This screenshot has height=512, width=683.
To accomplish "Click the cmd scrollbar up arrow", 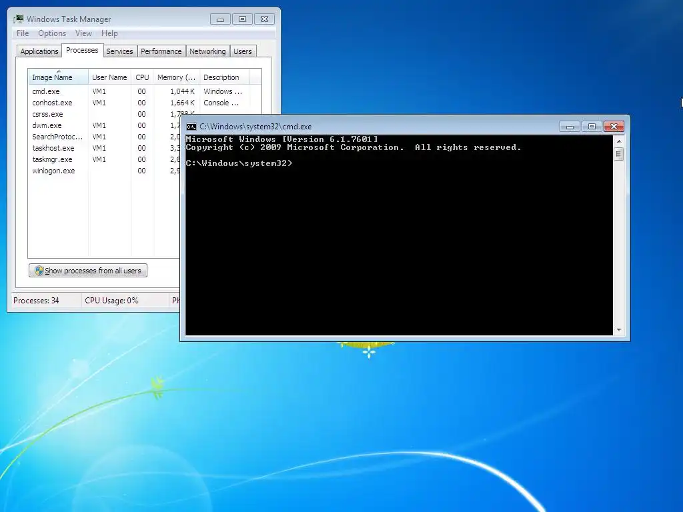I will 619,141.
